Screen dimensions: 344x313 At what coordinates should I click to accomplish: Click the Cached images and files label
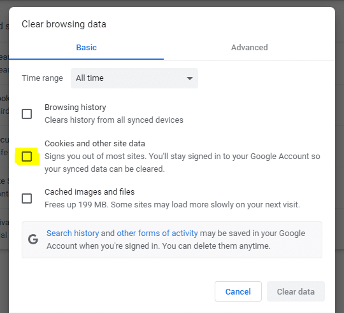tap(90, 192)
